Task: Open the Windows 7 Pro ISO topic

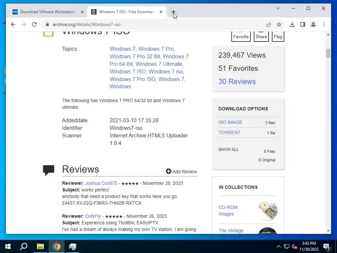Action: [x=132, y=79]
